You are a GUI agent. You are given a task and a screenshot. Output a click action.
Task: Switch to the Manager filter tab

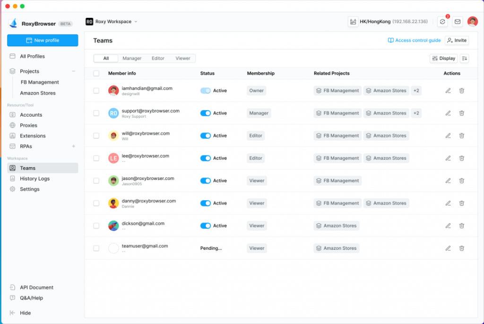(x=132, y=59)
